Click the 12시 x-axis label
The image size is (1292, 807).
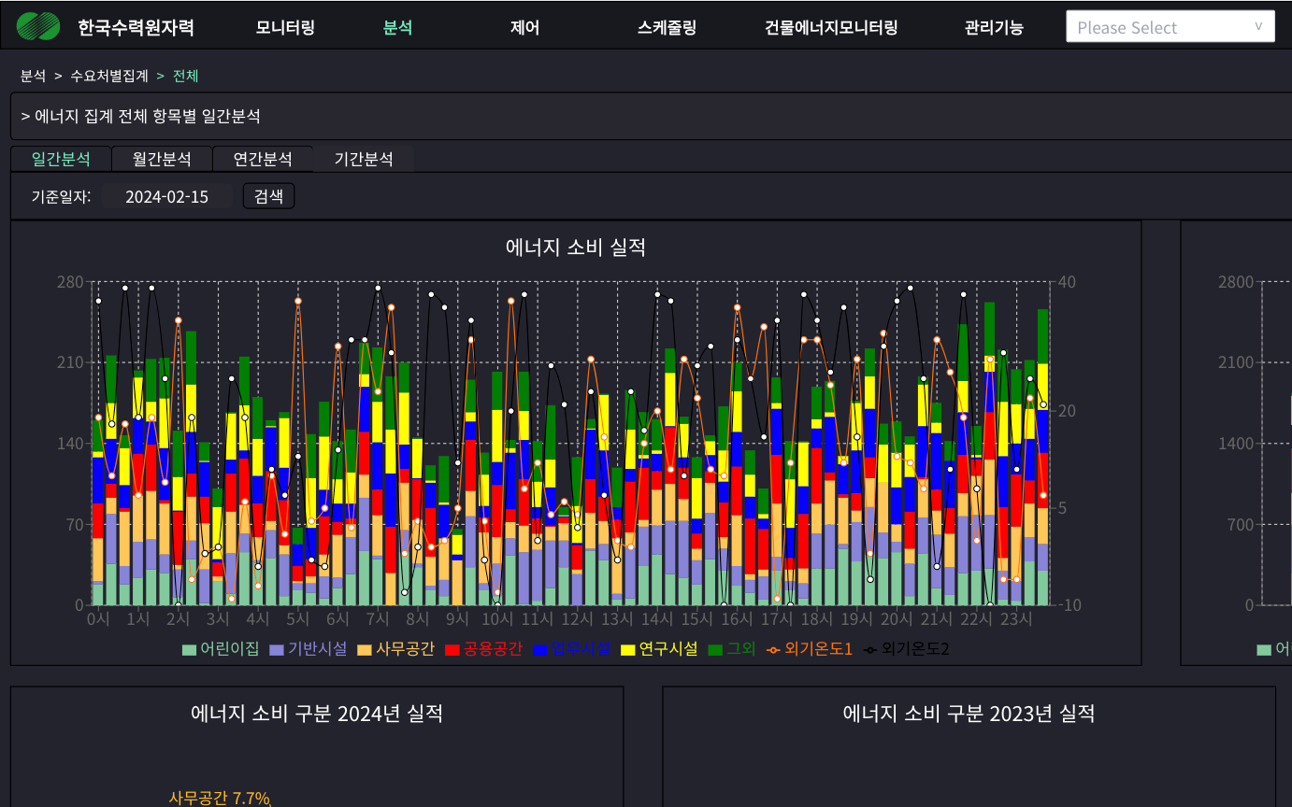(579, 618)
